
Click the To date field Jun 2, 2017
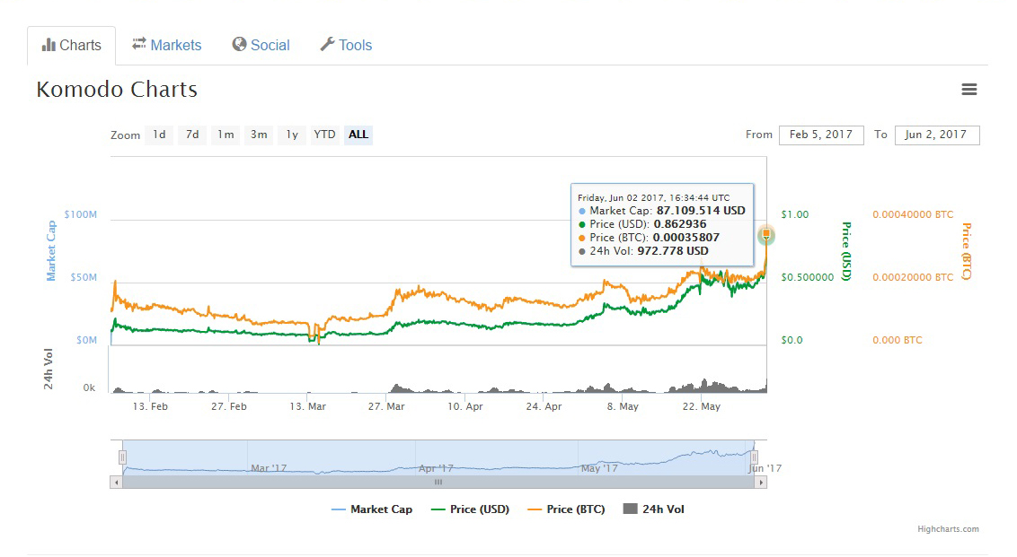[x=936, y=135]
